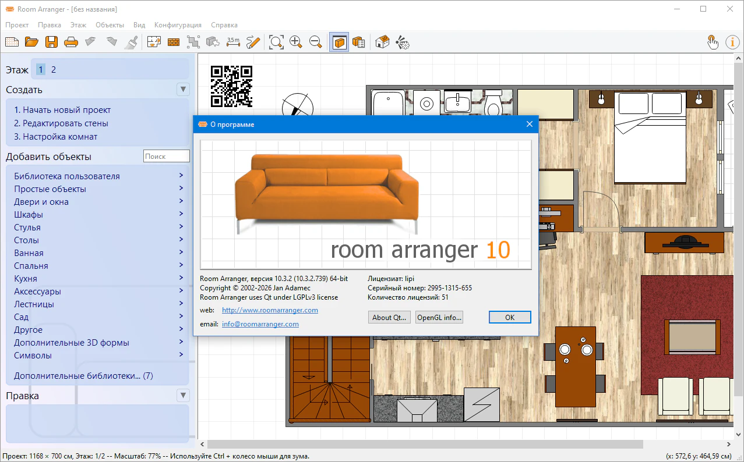Screen dimensions: 744x462
Task: Click the Print icon in toolbar
Action: (x=70, y=42)
